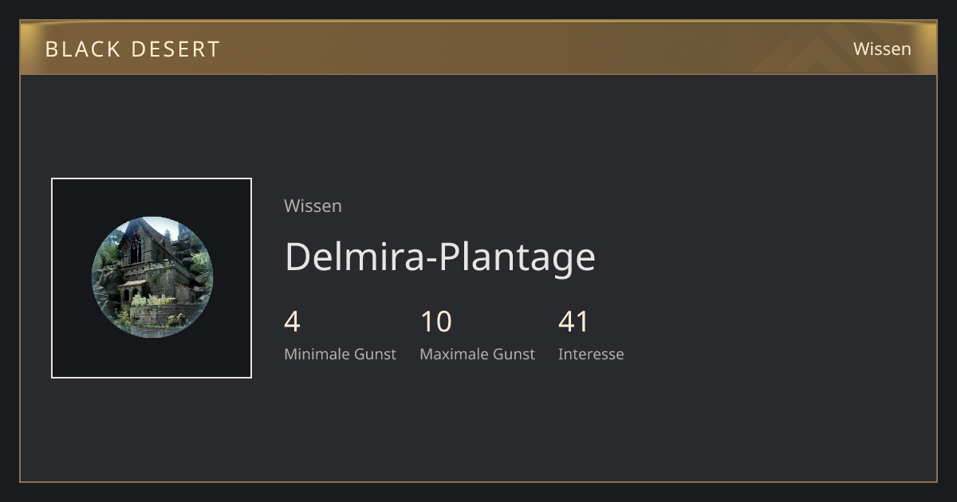Click the Maximale Gunst value 10
The height and width of the screenshot is (502, 957).
click(x=436, y=322)
